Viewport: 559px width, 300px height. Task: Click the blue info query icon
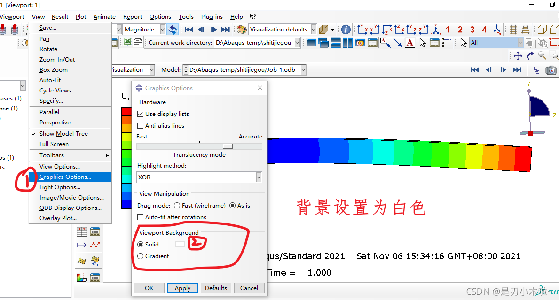tap(346, 29)
